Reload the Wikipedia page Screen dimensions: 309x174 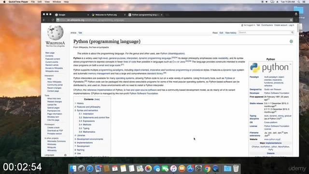[x=53, y=20]
